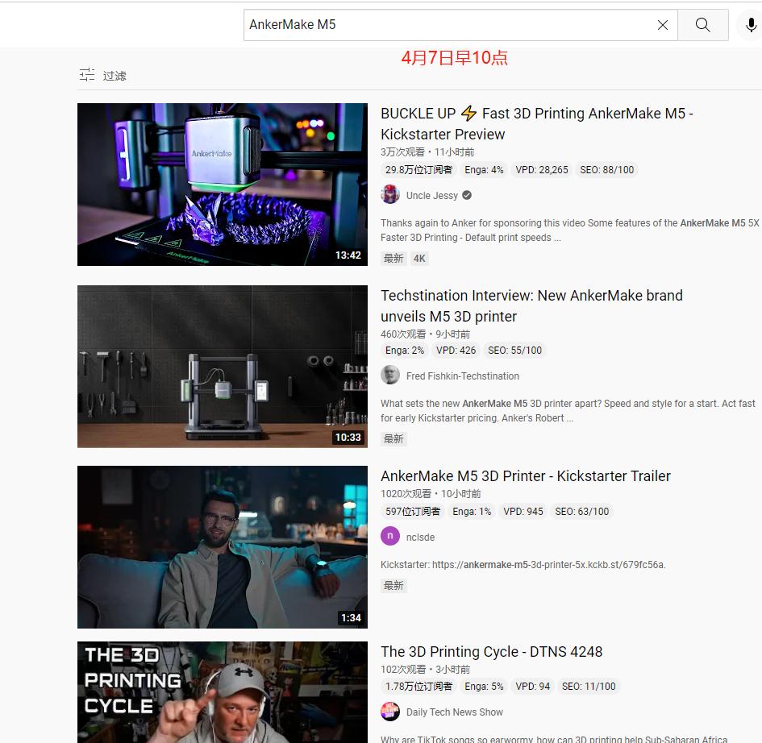
Task: Click the VPD: 426 badge
Action: (x=456, y=350)
